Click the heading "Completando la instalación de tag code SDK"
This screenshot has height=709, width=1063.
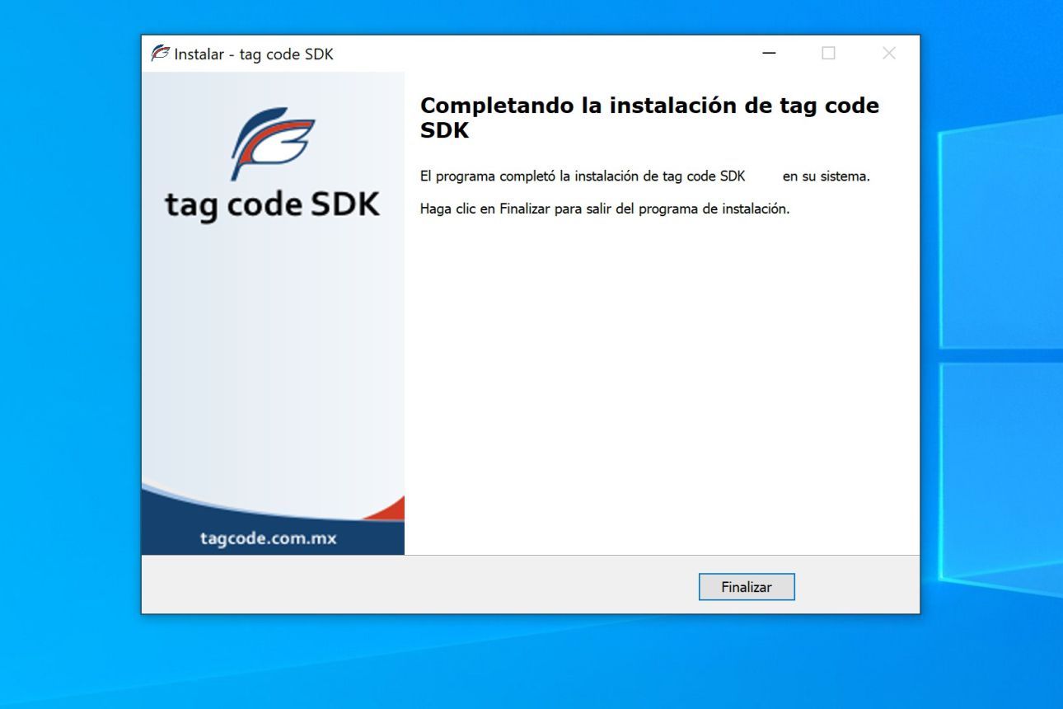[649, 117]
